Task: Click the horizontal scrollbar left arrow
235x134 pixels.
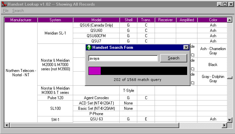Action: (7, 125)
